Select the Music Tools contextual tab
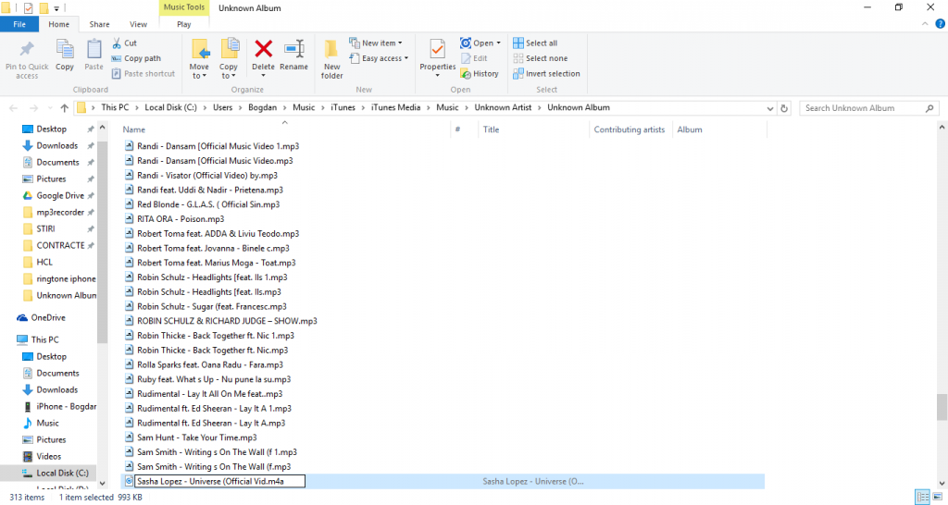Viewport: 948px width, 505px height. tap(184, 7)
